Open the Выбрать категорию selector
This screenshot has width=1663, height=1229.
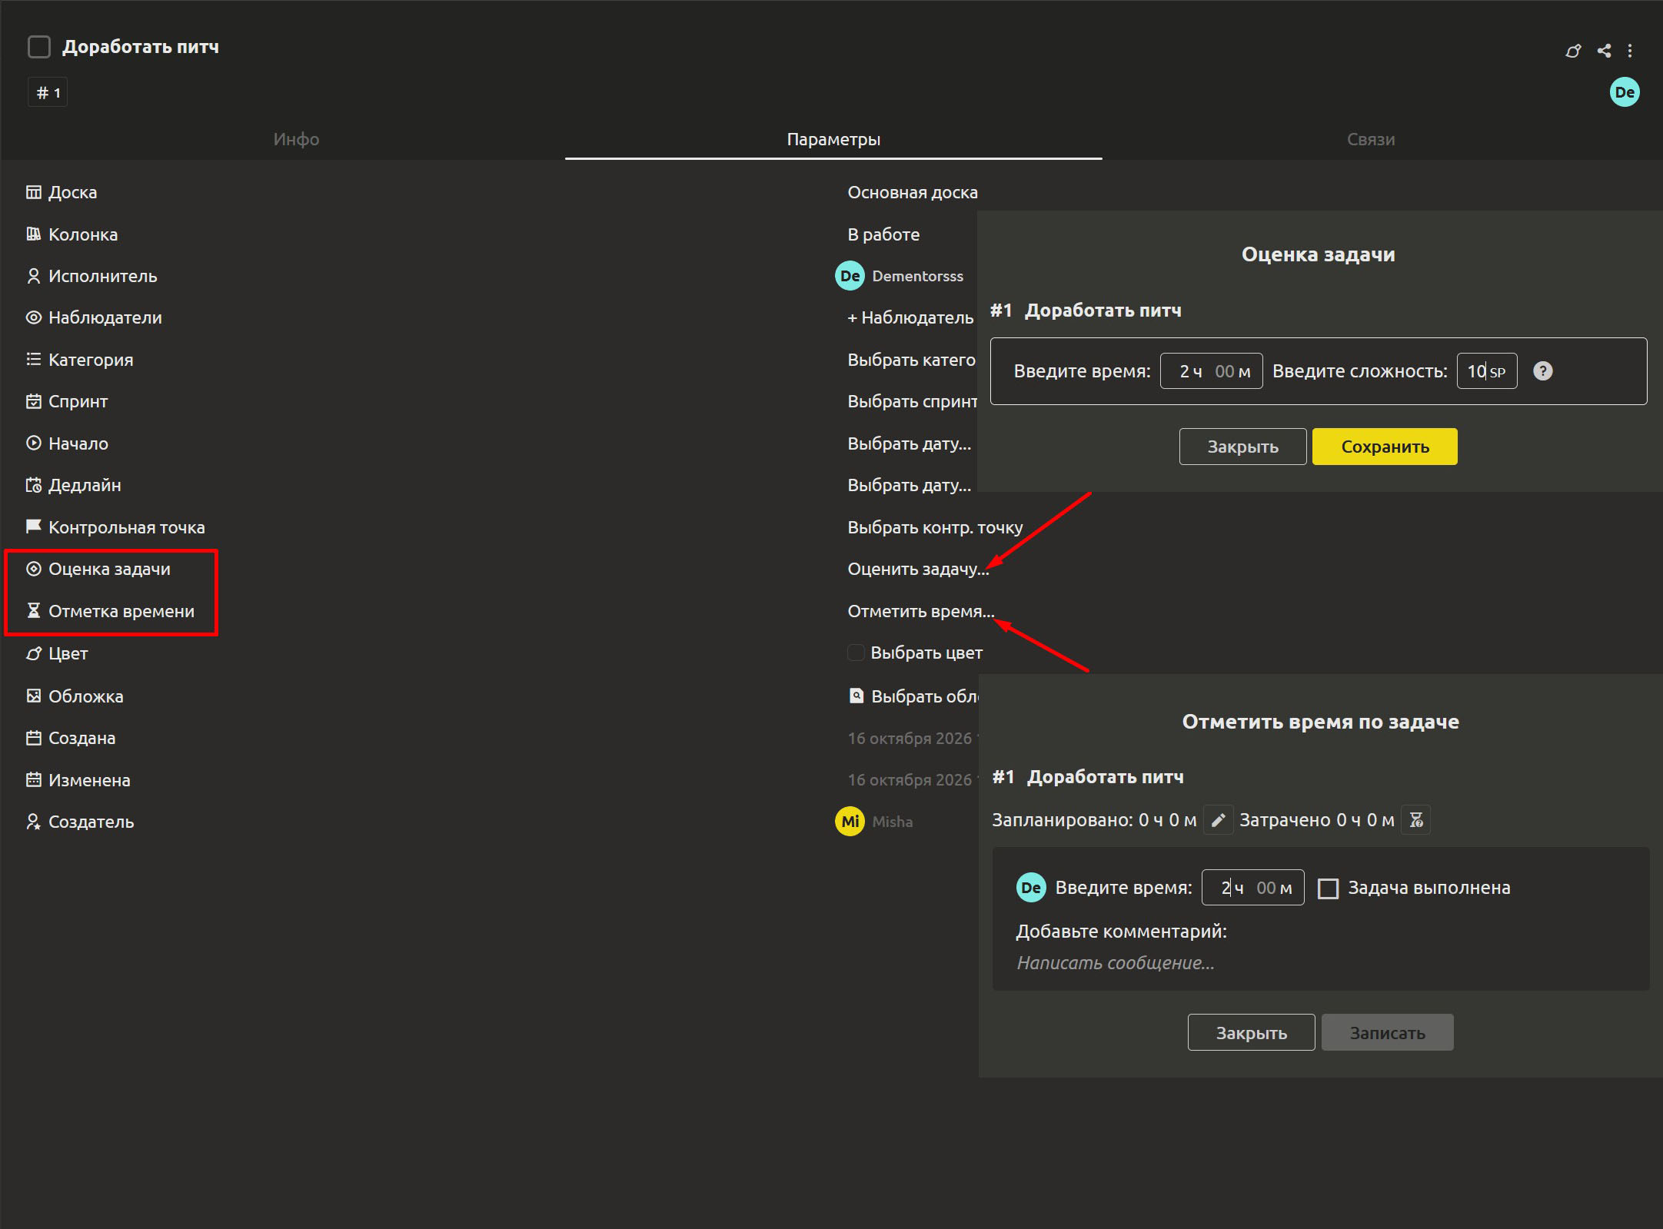(911, 360)
